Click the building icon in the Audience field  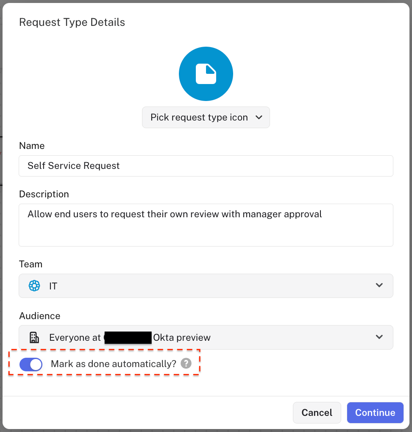pyautogui.click(x=34, y=337)
